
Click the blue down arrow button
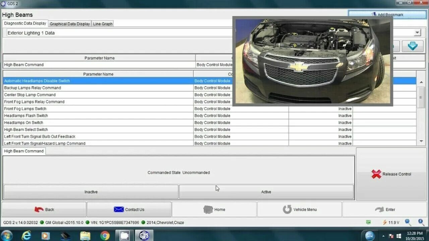pyautogui.click(x=413, y=46)
